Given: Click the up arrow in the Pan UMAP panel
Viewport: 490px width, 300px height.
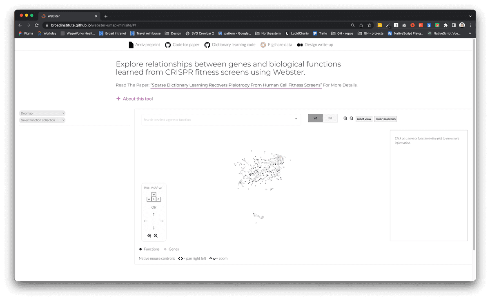Looking at the screenshot, I should click(154, 214).
